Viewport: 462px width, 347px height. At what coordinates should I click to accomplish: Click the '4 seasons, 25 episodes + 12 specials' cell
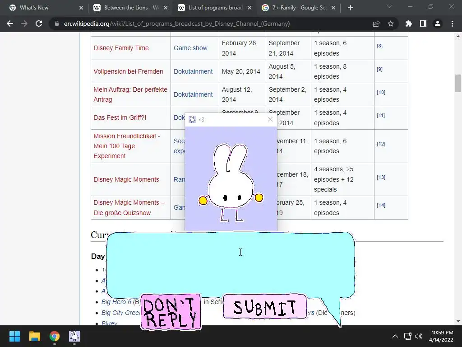342,179
